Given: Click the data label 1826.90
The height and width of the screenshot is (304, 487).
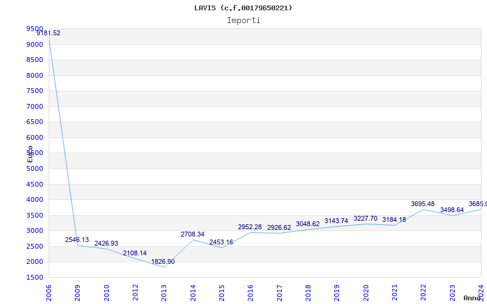Looking at the screenshot, I should (163, 262).
